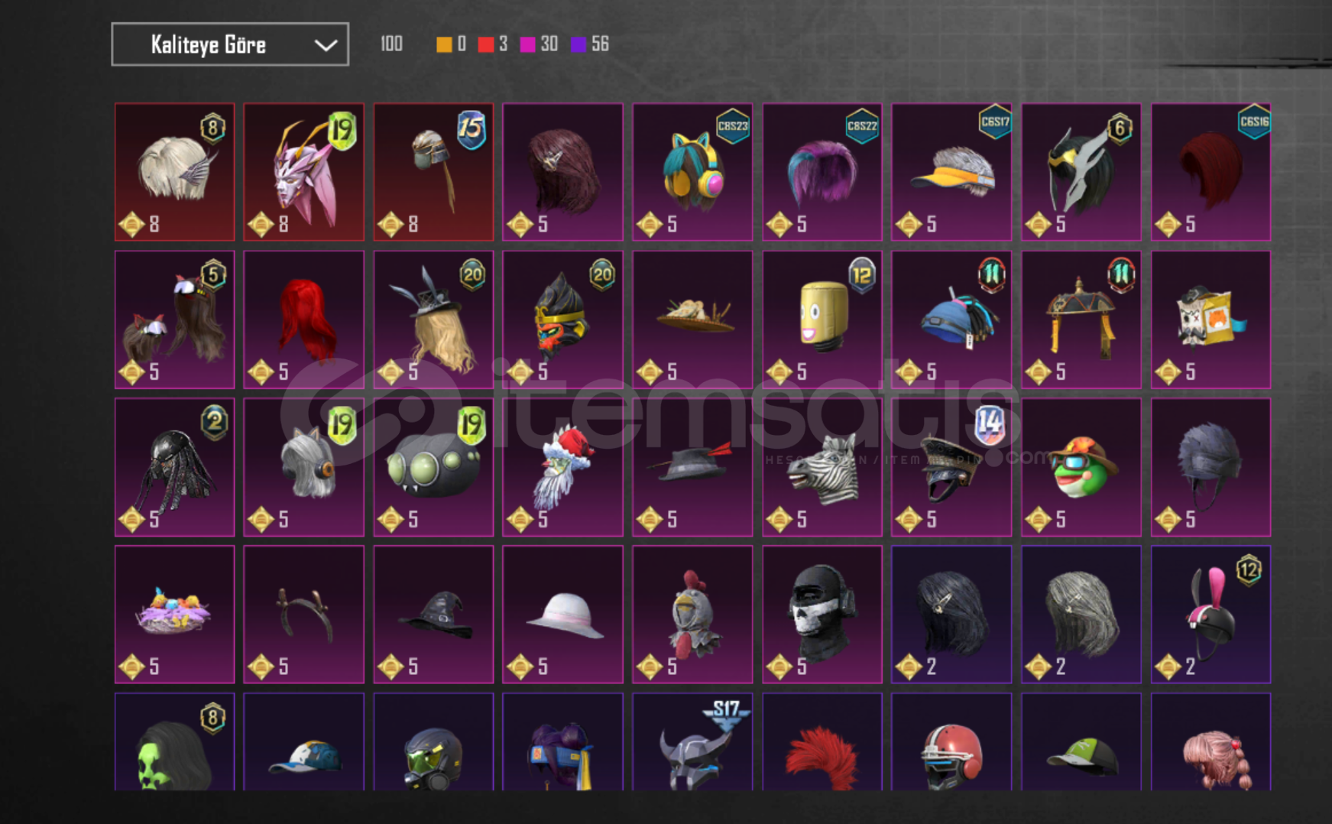Screen dimensions: 1332x824
Task: Select the zebra head mask item
Action: pos(822,467)
